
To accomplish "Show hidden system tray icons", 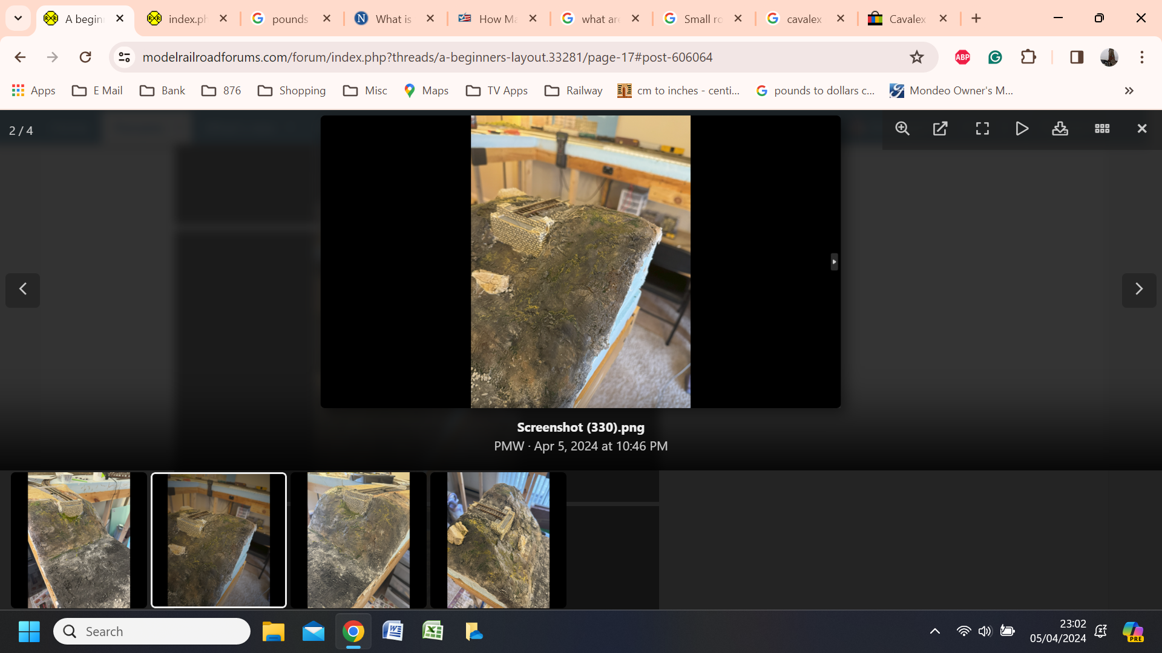I will pyautogui.click(x=934, y=631).
